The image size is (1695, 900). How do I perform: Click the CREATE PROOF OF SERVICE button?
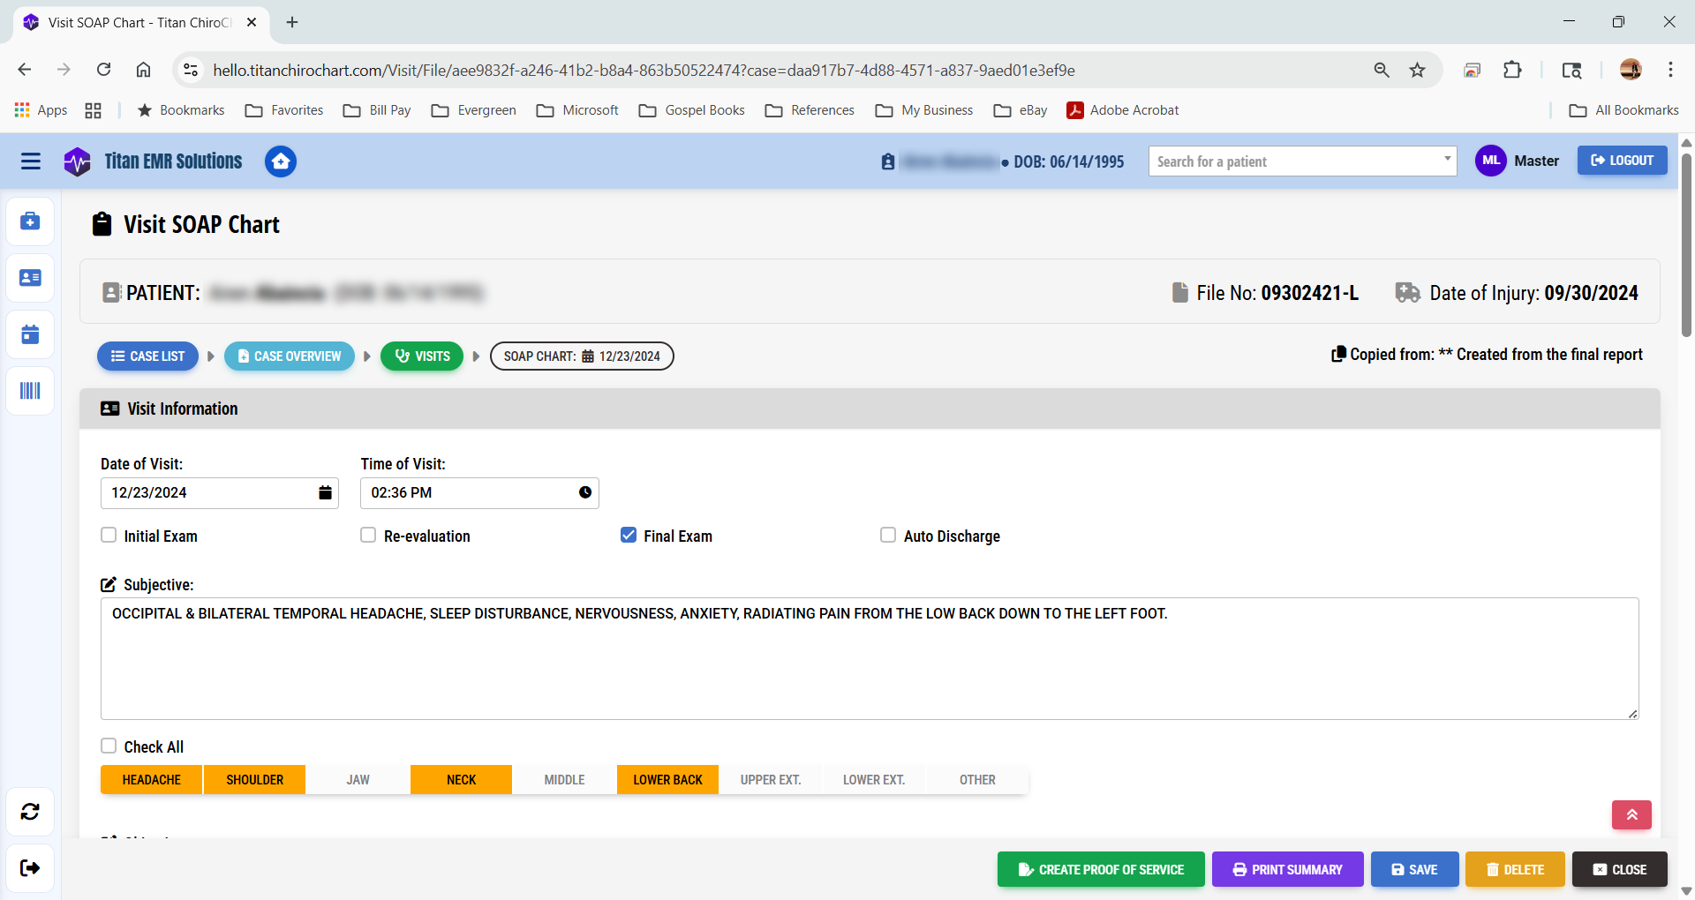coord(1100,869)
